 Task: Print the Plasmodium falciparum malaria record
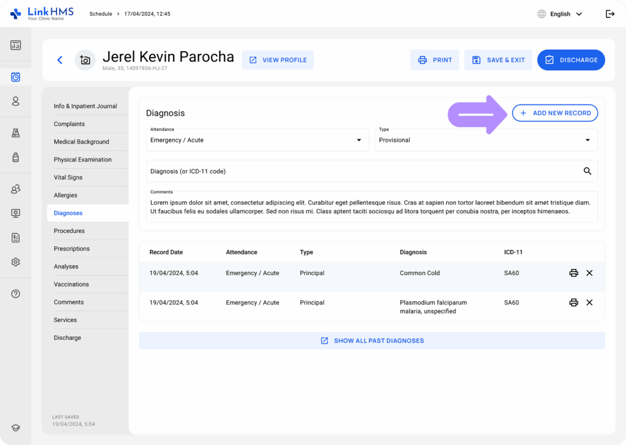click(x=573, y=303)
